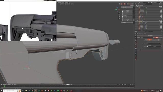Open the View Layer properties tab icon
Image resolution: width=163 pixels, height=92 pixels.
pyautogui.click(x=136, y=39)
